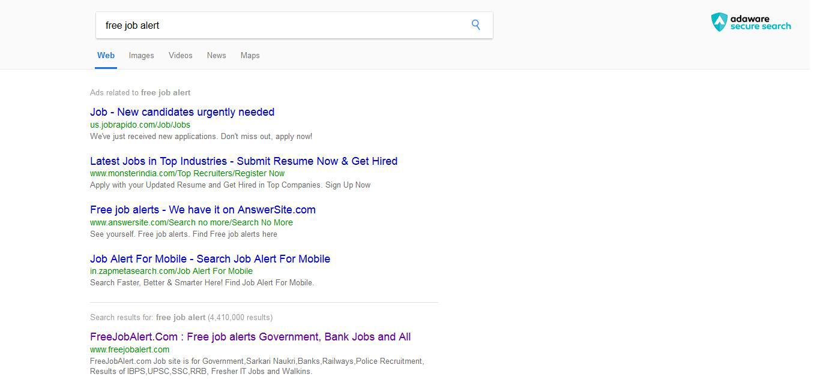Click the search magnifier icon
Image resolution: width=820 pixels, height=392 pixels.
coord(475,25)
